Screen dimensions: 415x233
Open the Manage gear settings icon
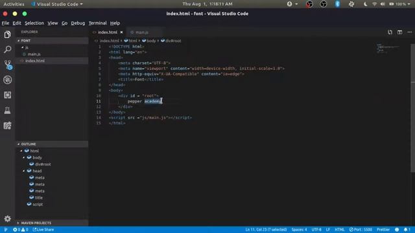click(x=7, y=219)
